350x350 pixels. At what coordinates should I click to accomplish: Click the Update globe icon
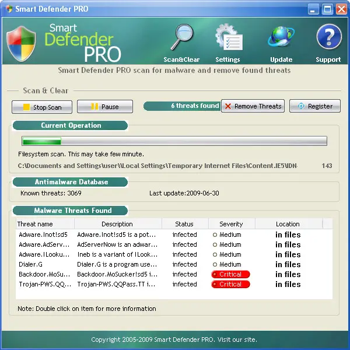click(x=281, y=37)
